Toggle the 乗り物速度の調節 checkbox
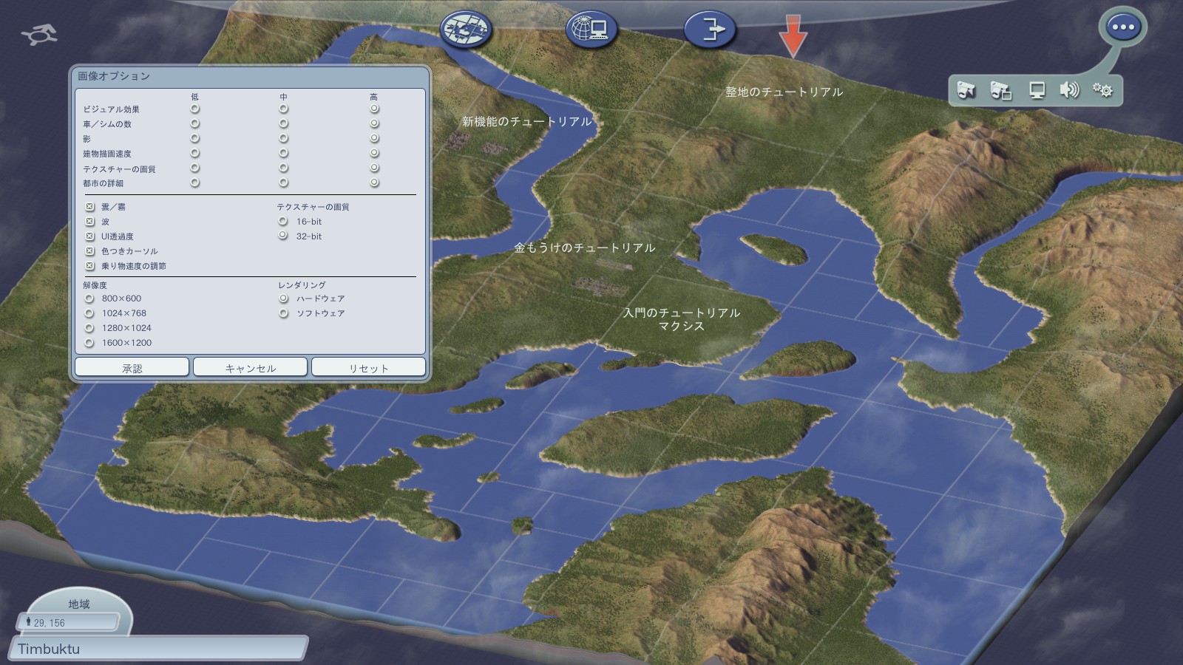 [x=89, y=266]
